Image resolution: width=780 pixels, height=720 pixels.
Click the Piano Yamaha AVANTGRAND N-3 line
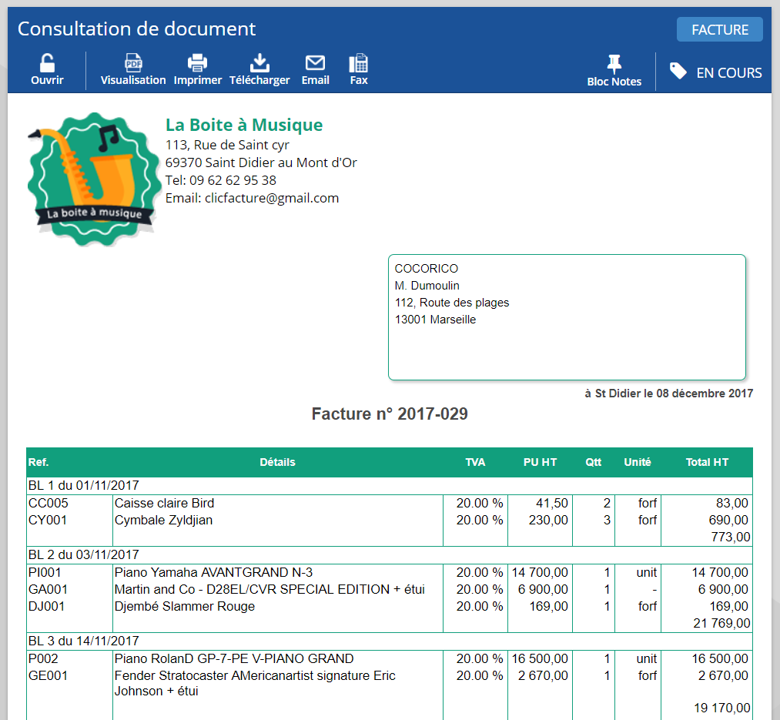(x=213, y=572)
